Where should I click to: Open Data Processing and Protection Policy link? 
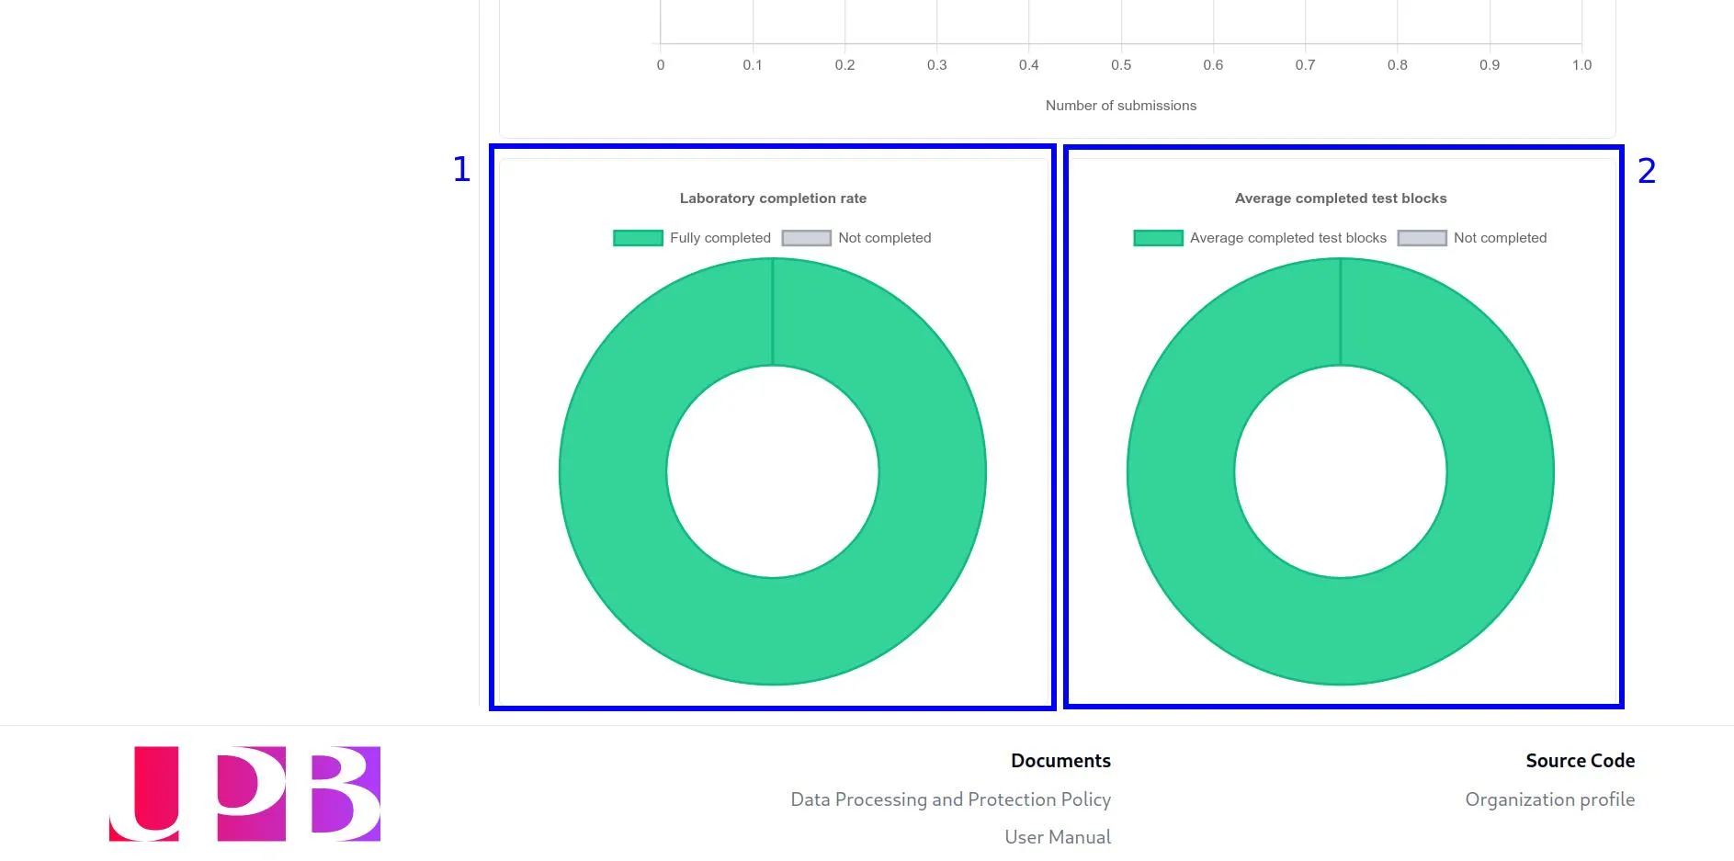950,799
